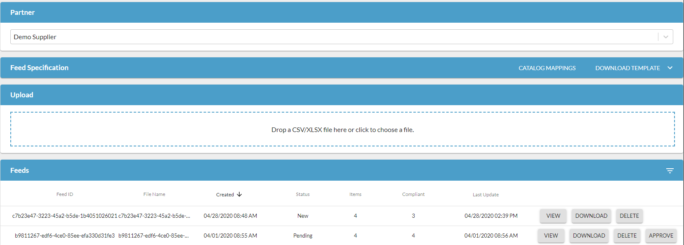The width and height of the screenshot is (684, 245).
Task: Click the Created column sort arrow
Action: coord(239,194)
